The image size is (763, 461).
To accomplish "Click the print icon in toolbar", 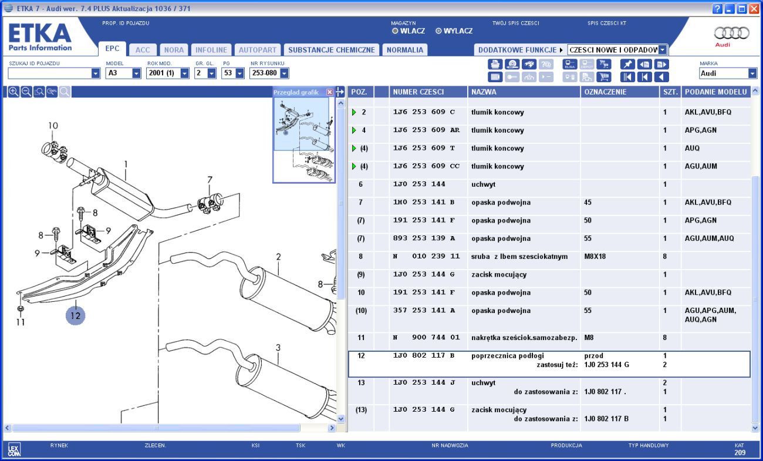I will coord(495,64).
